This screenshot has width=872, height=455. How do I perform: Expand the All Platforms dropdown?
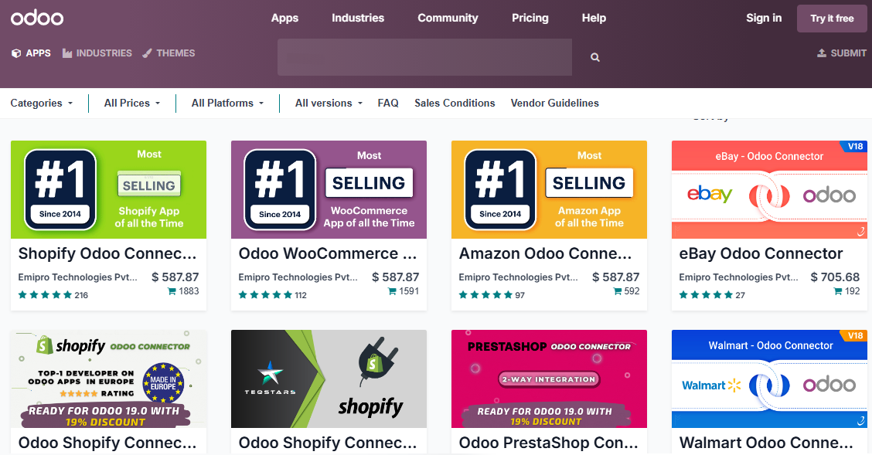pos(227,103)
